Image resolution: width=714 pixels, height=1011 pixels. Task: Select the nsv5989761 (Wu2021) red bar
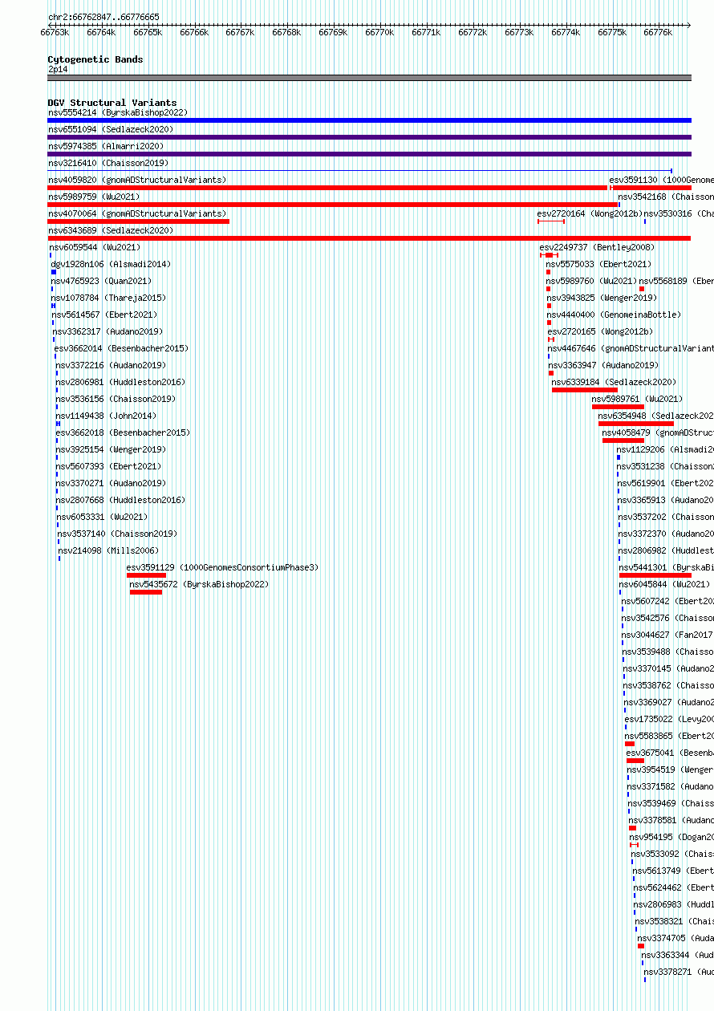click(618, 407)
